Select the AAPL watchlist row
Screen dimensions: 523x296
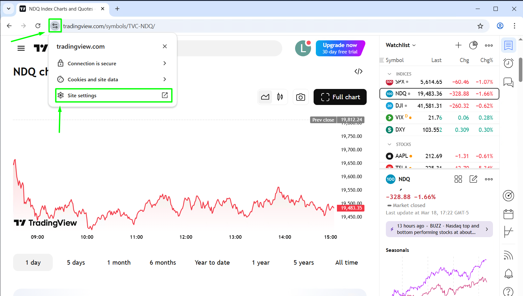[439, 156]
